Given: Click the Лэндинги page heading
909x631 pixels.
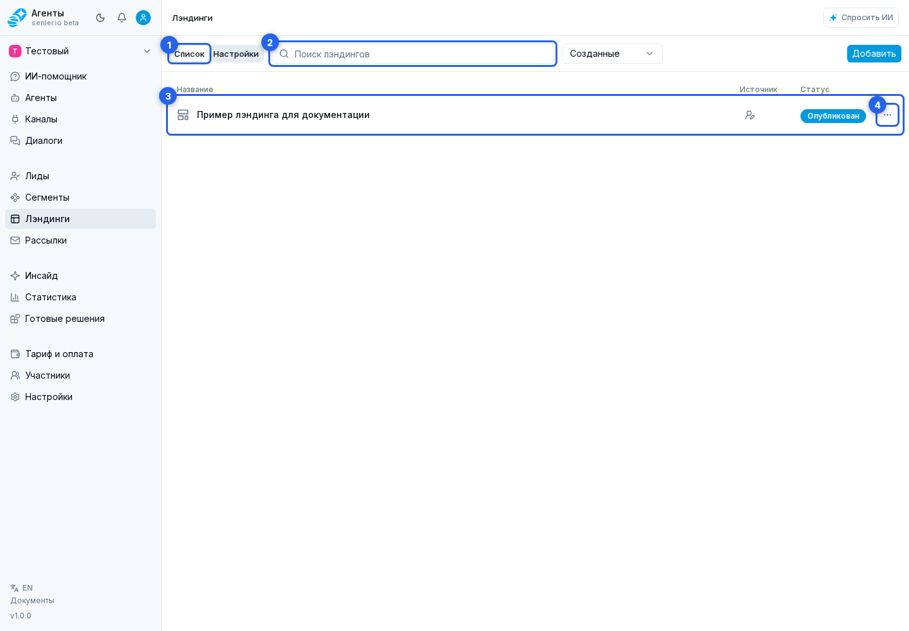Looking at the screenshot, I should [193, 18].
